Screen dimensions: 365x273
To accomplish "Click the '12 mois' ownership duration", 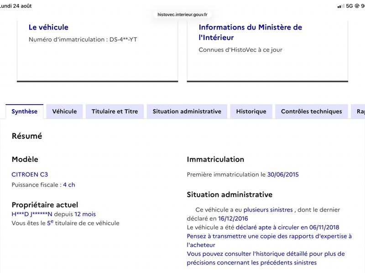I will coord(85,214).
